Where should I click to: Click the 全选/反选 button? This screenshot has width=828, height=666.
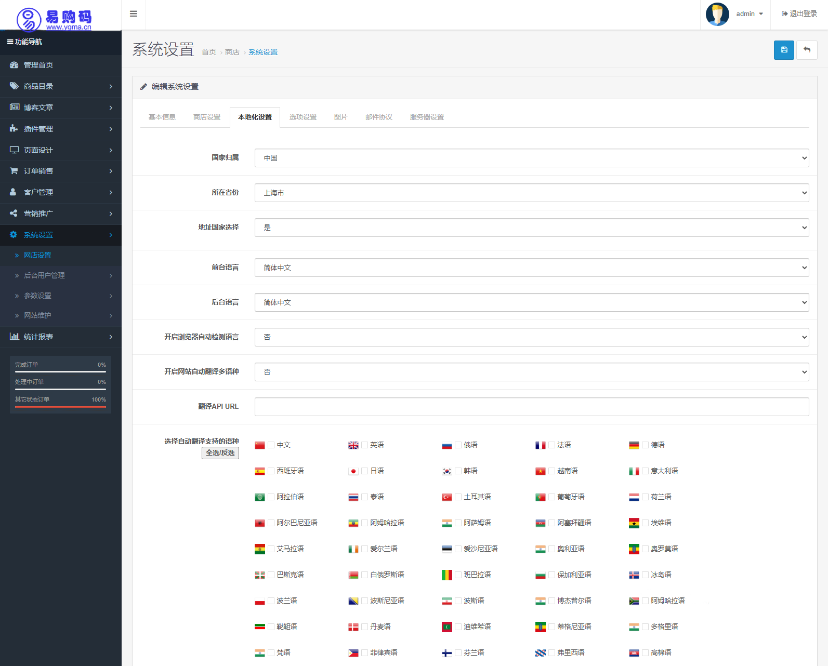220,453
